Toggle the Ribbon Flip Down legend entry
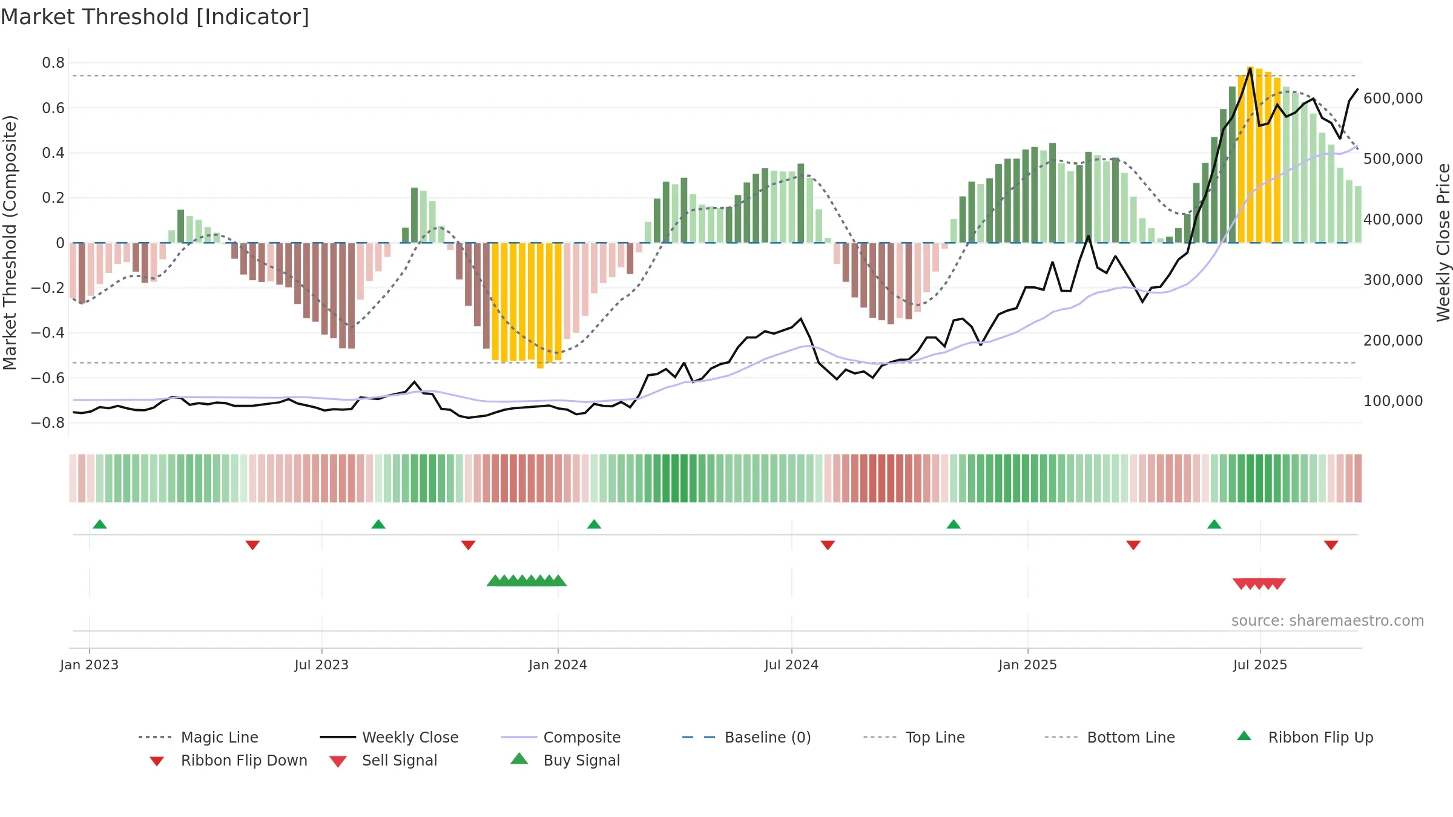The height and width of the screenshot is (817, 1453). (x=228, y=760)
